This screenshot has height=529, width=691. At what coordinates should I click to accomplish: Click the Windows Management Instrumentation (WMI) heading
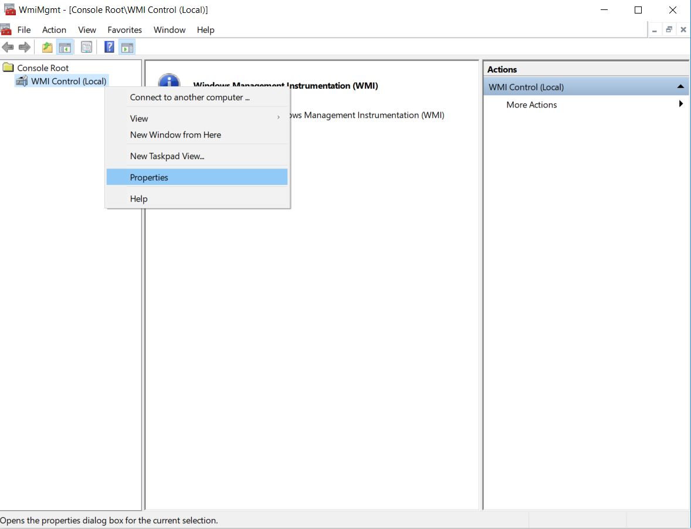pos(286,86)
